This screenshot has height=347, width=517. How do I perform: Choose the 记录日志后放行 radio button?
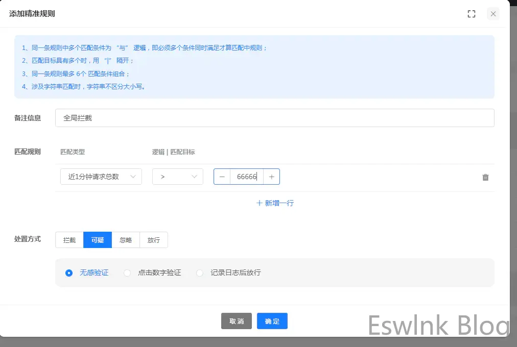tap(200, 273)
